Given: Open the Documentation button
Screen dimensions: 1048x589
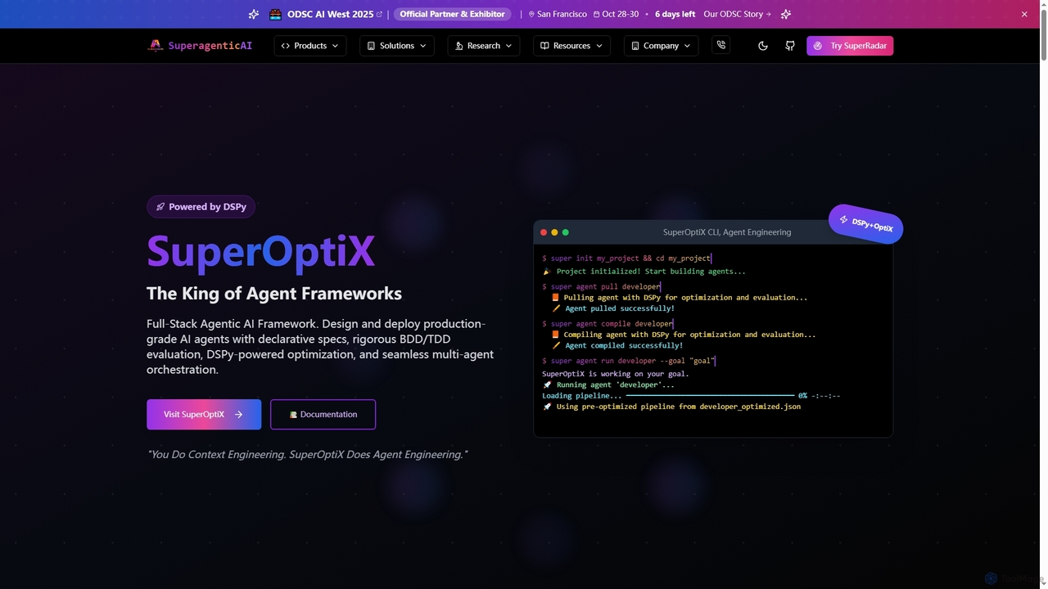Looking at the screenshot, I should coord(323,415).
